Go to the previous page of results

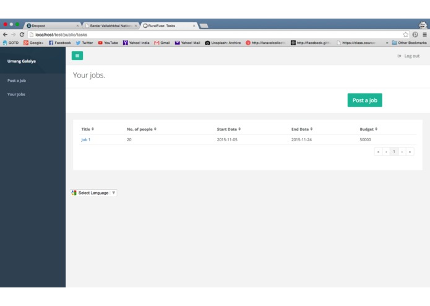tap(386, 152)
